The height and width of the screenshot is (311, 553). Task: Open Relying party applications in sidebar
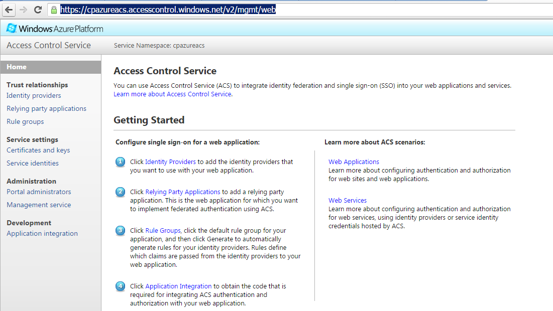(x=46, y=108)
